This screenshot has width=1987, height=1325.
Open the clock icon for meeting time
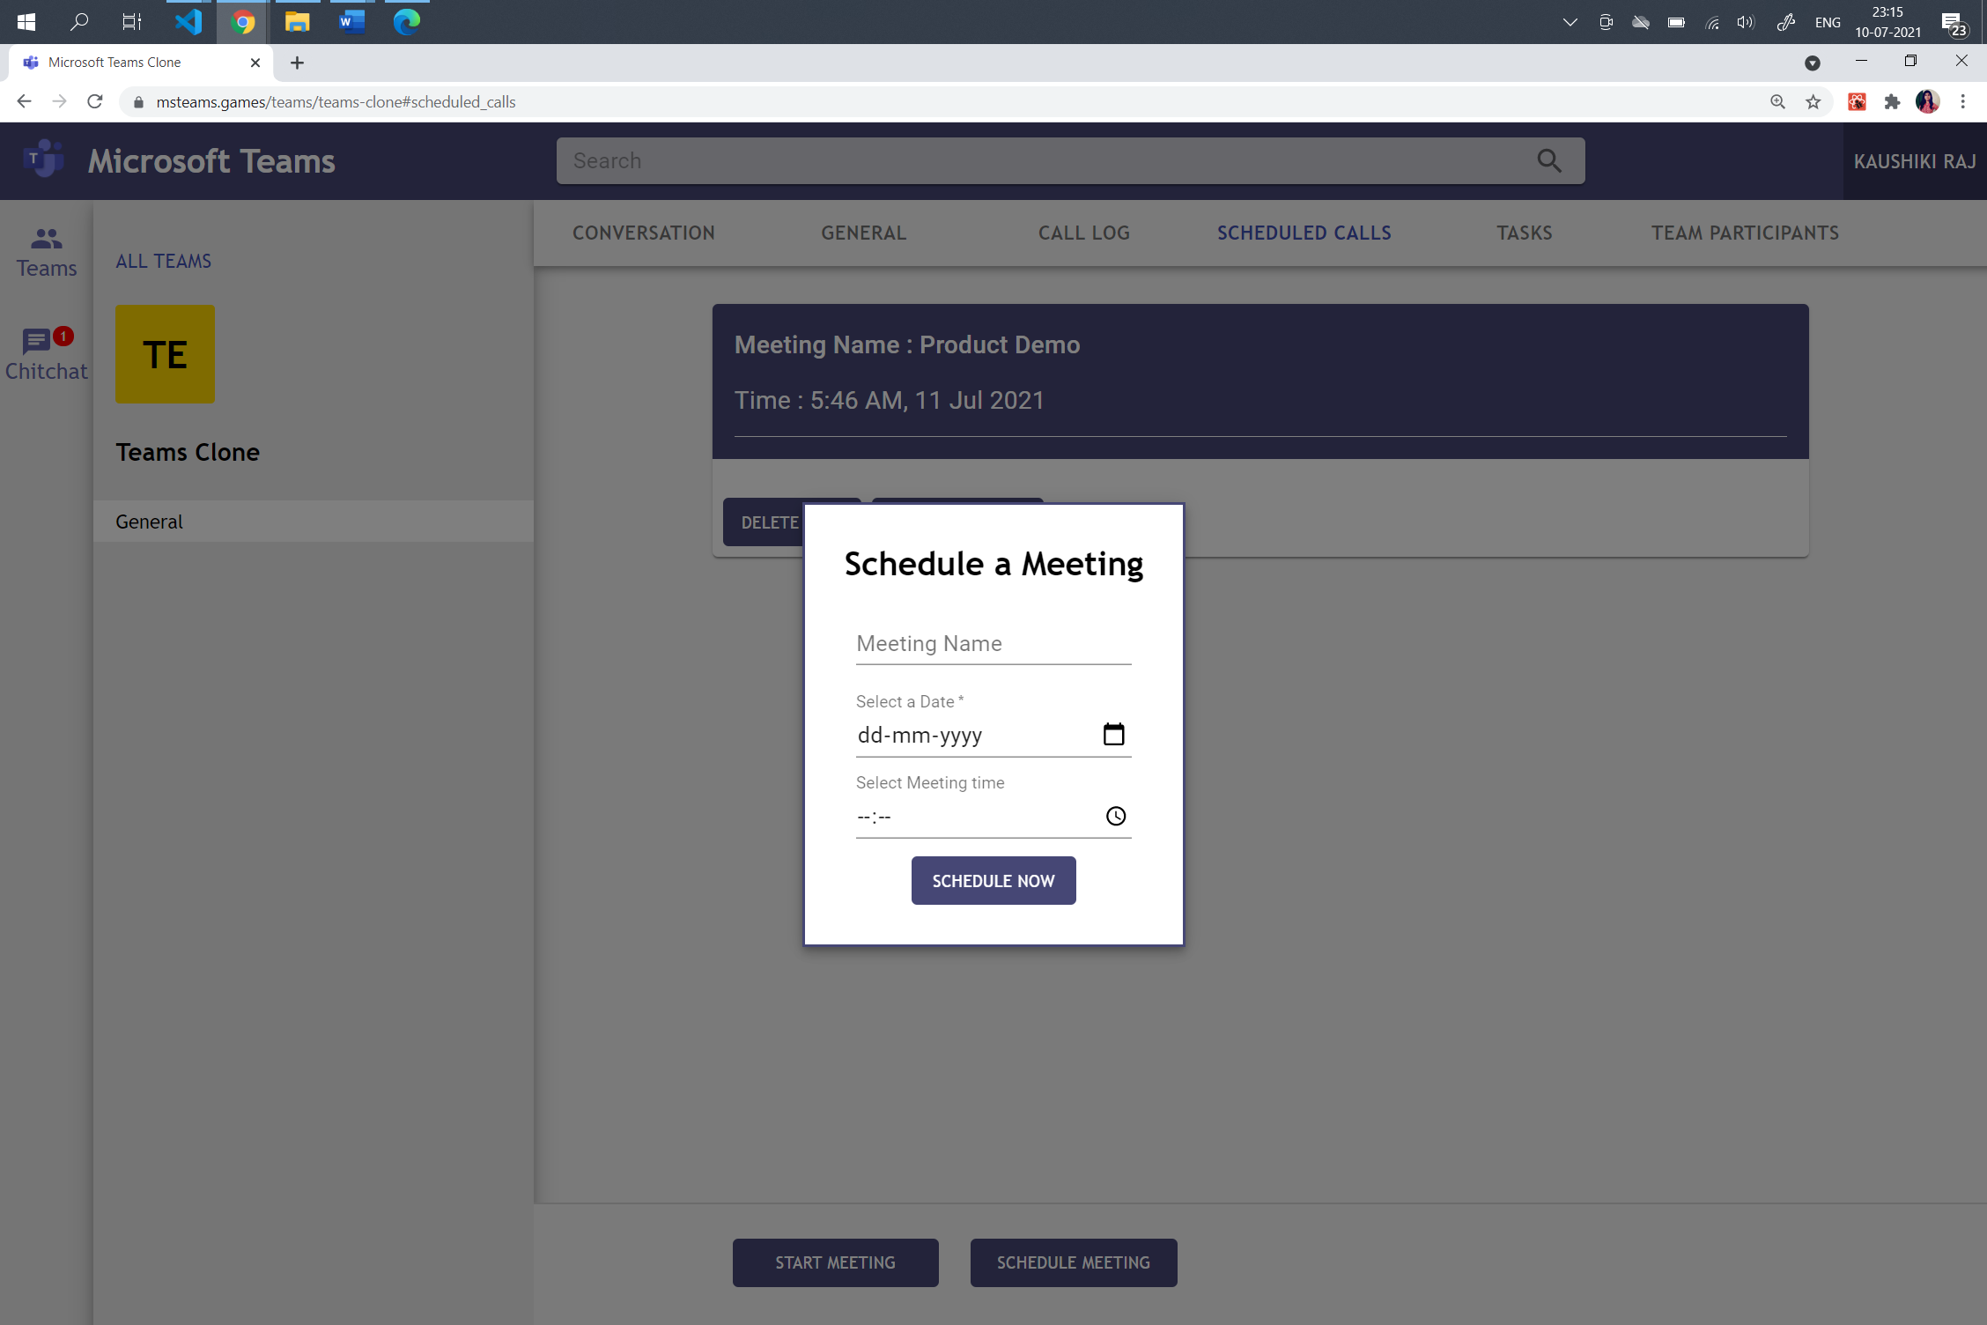pyautogui.click(x=1115, y=816)
